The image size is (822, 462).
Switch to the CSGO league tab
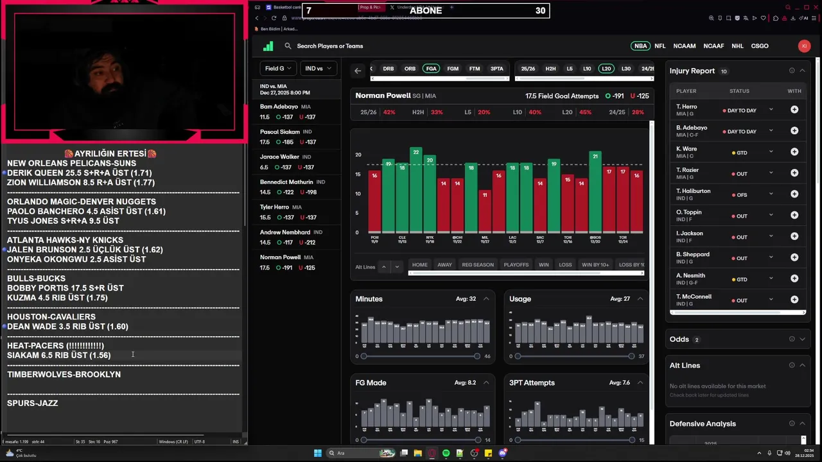[760, 46]
